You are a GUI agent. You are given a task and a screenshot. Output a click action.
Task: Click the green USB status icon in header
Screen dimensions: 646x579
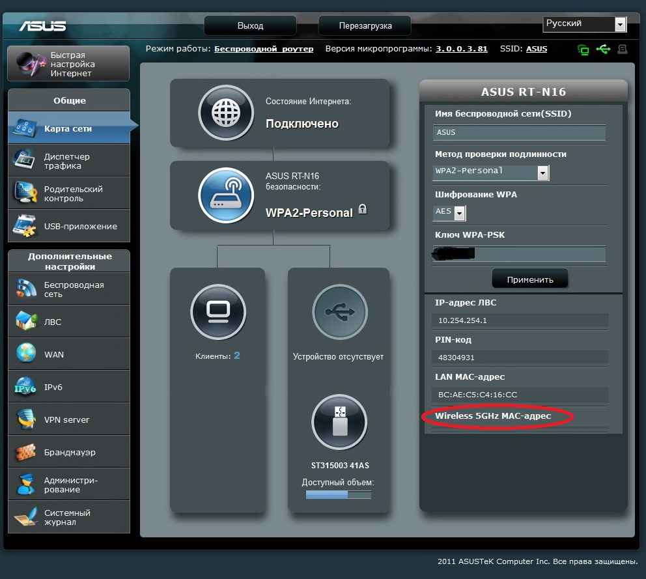(x=603, y=49)
